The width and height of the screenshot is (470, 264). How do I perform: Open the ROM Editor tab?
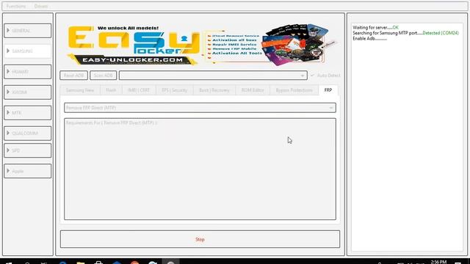[253, 90]
